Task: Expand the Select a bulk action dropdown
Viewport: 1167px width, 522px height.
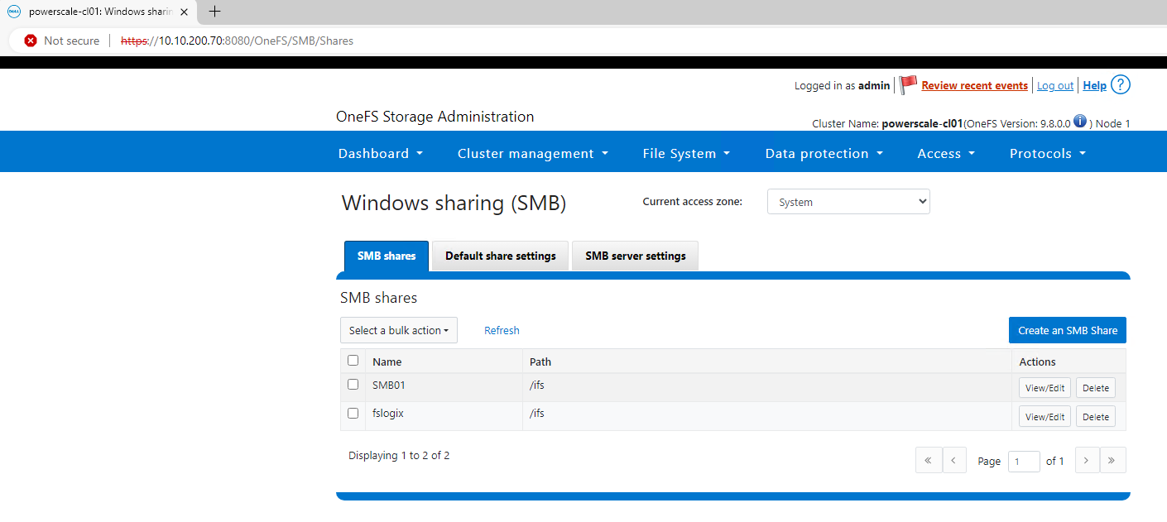Action: (398, 329)
